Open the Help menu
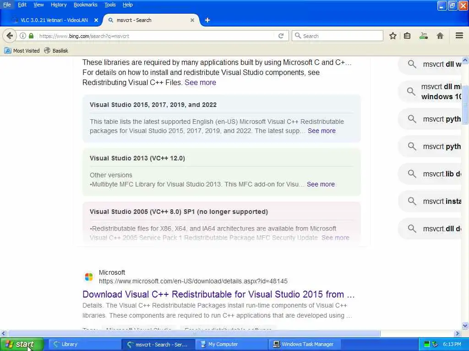Screen dimensions: 469x351 coord(127,5)
